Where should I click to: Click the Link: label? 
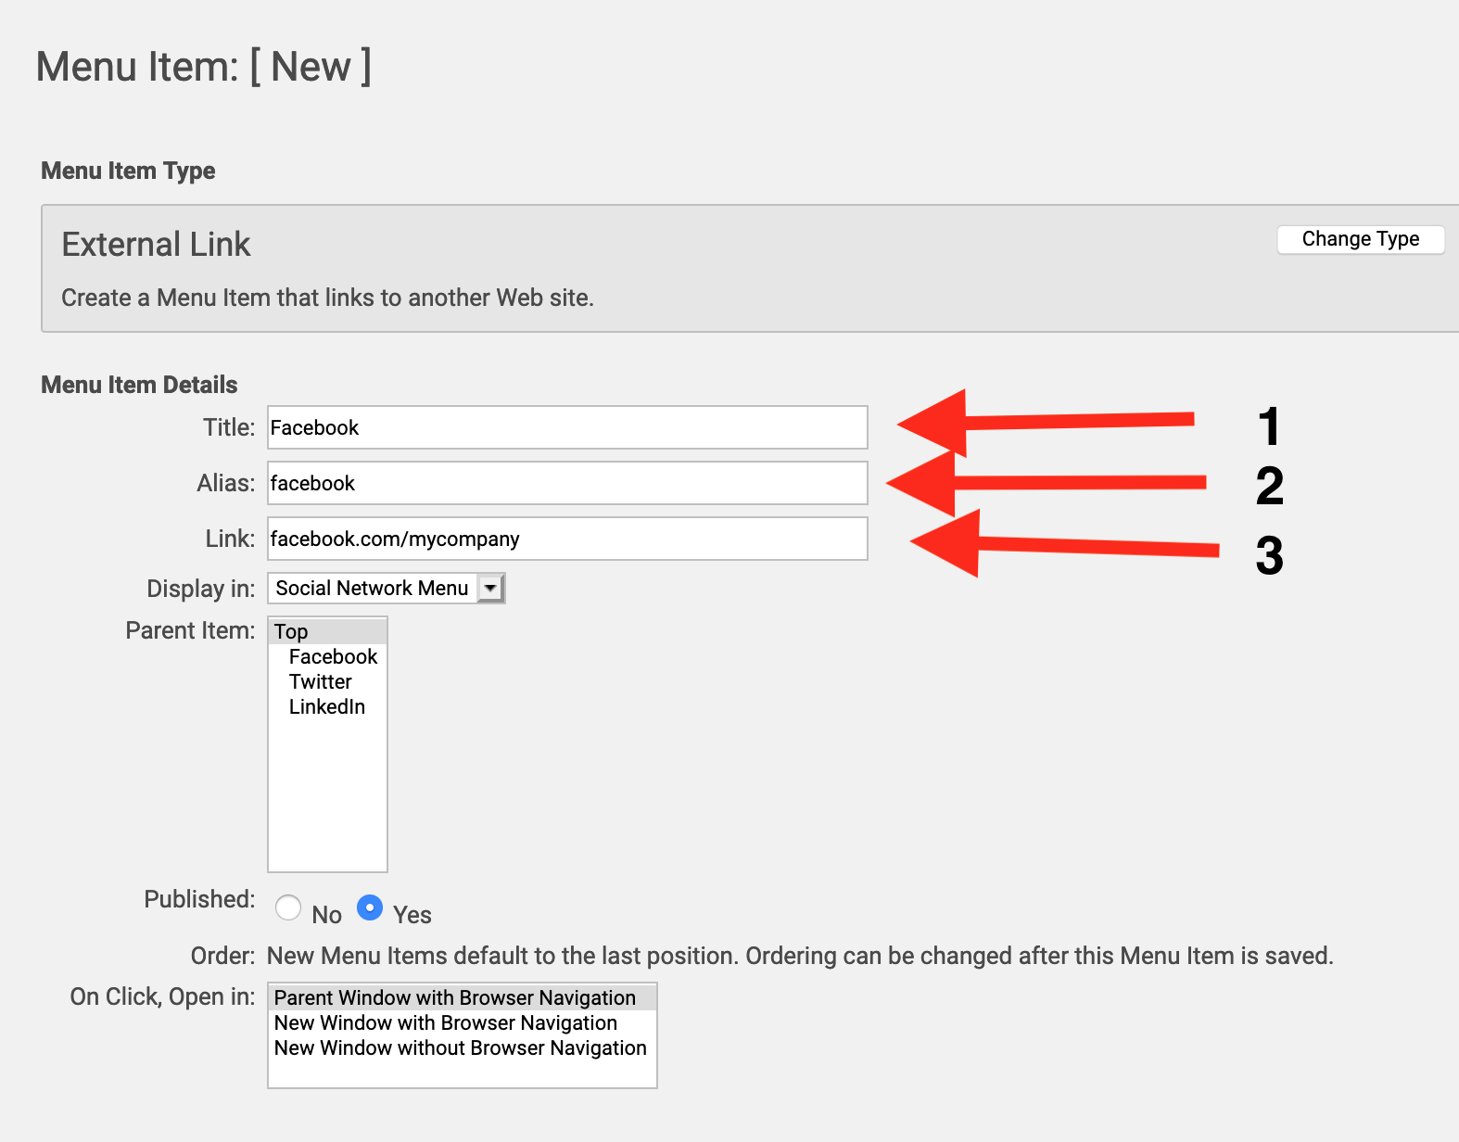tap(230, 539)
